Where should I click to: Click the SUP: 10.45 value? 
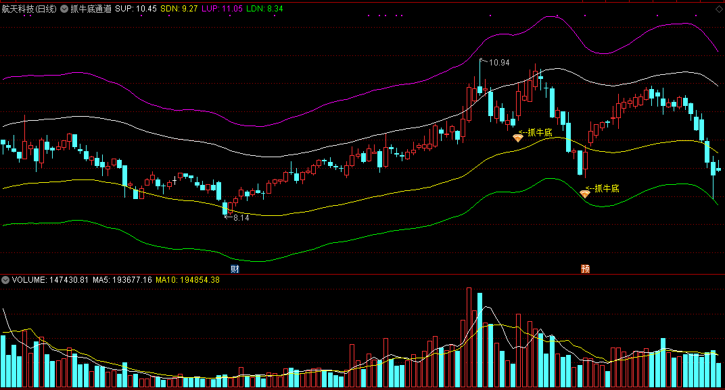pos(136,9)
